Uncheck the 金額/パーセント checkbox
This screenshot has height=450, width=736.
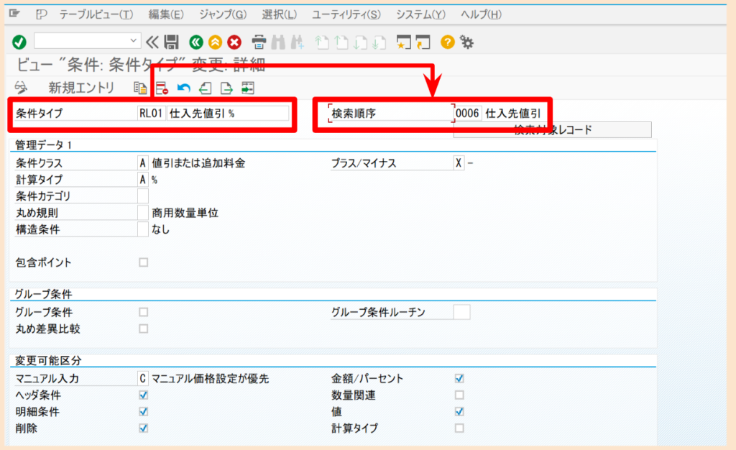click(x=459, y=378)
